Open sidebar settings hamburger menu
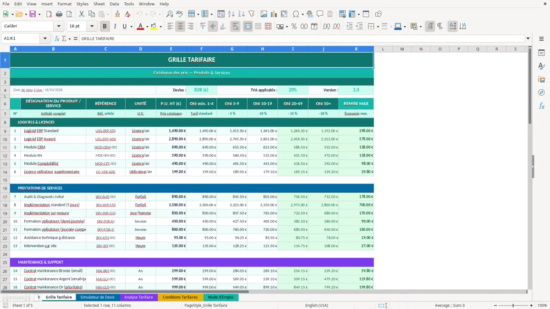 (x=541, y=39)
